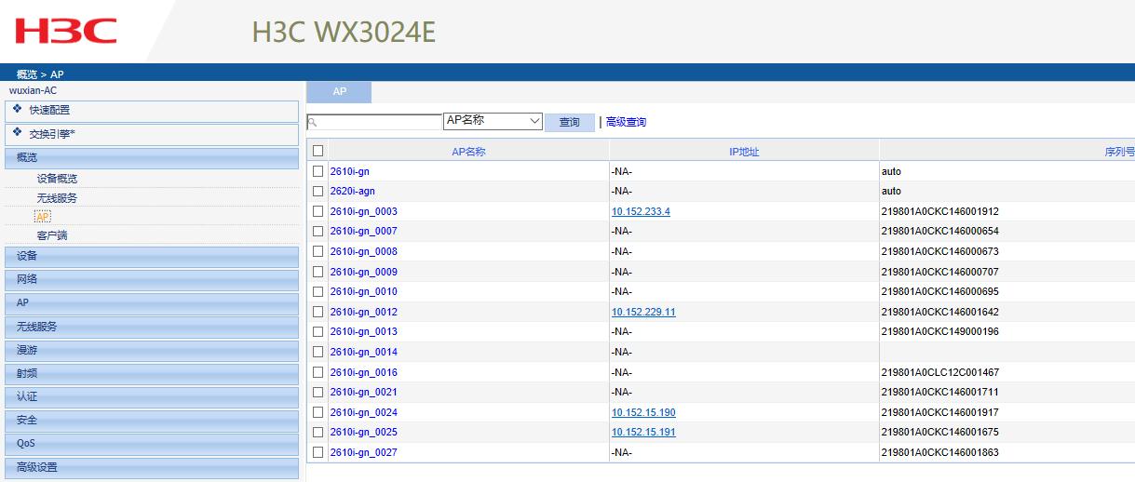Viewport: 1135px width, 482px height.
Task: Click the diamond icon beside 交换引擎*
Action: pos(17,133)
